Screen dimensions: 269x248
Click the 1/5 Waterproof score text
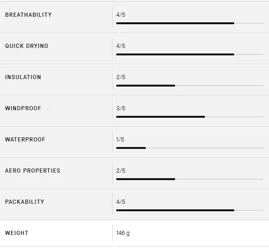click(120, 140)
